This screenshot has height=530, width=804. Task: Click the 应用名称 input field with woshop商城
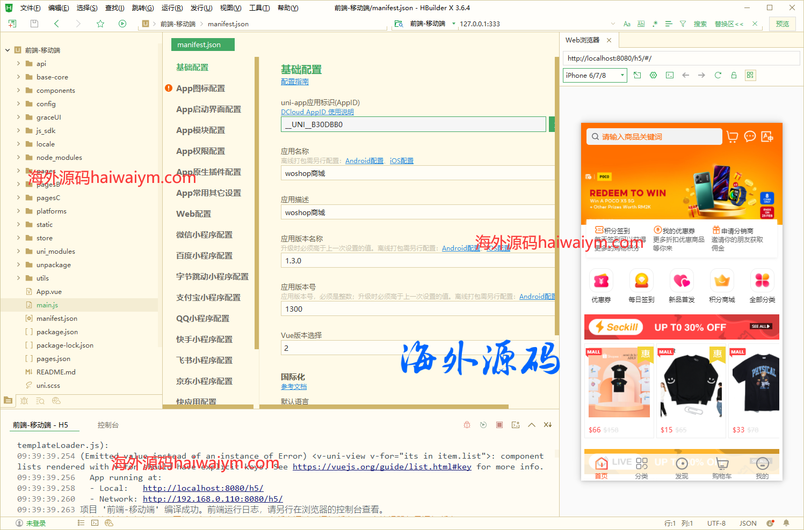pos(417,173)
